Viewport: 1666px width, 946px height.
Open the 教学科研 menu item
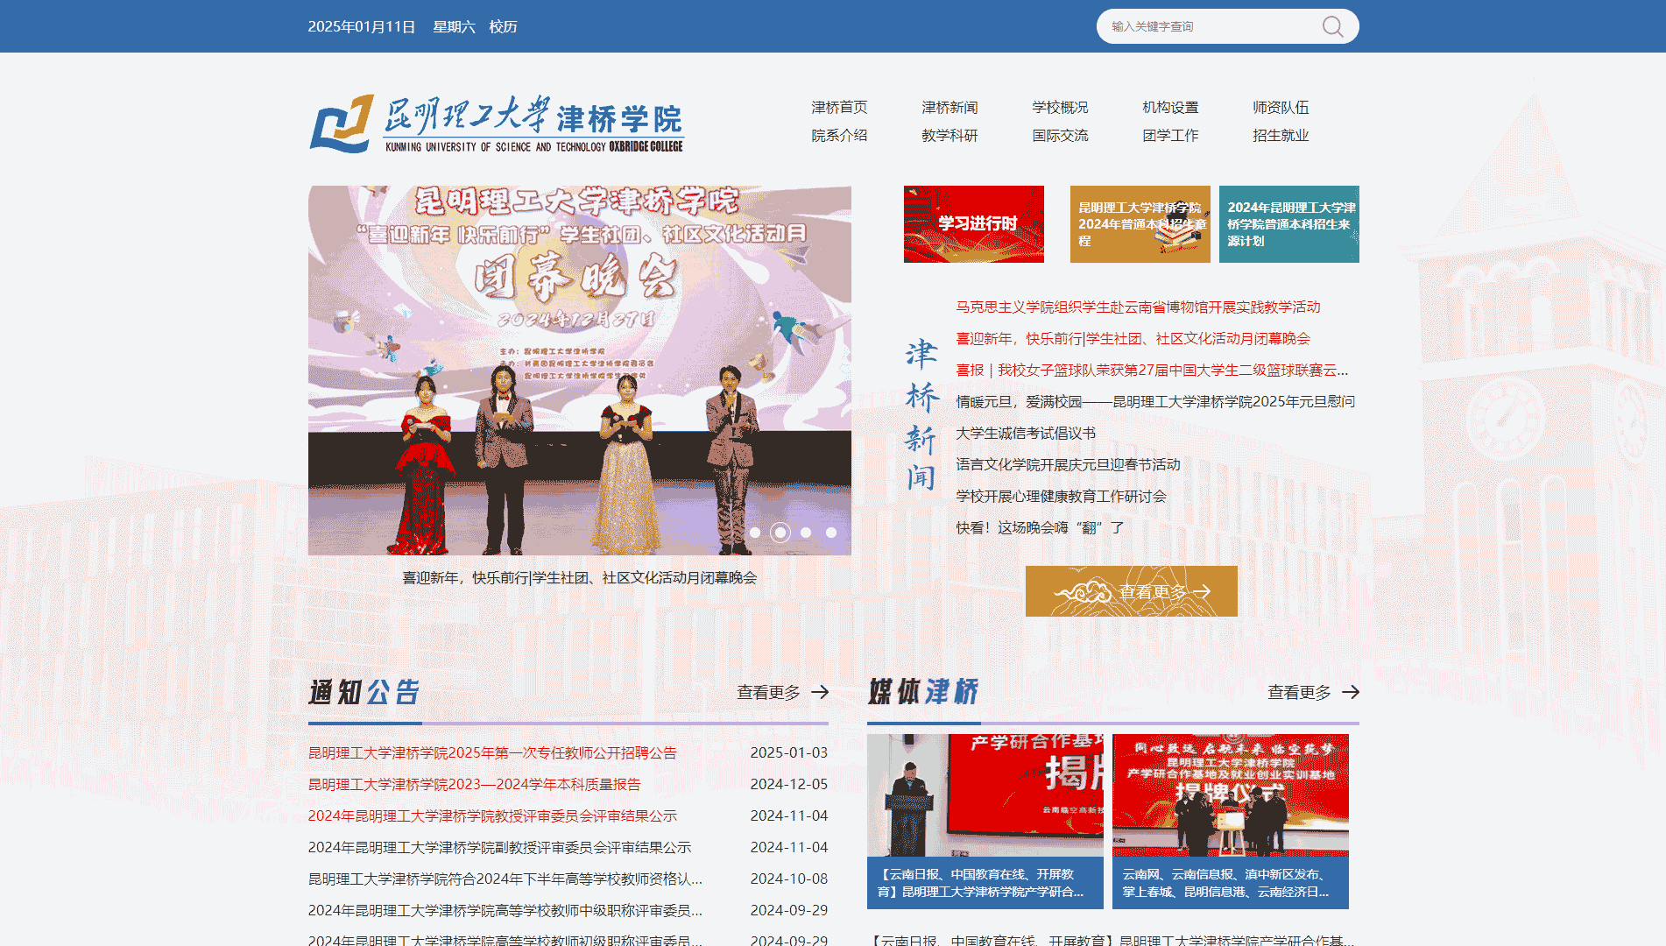949,136
